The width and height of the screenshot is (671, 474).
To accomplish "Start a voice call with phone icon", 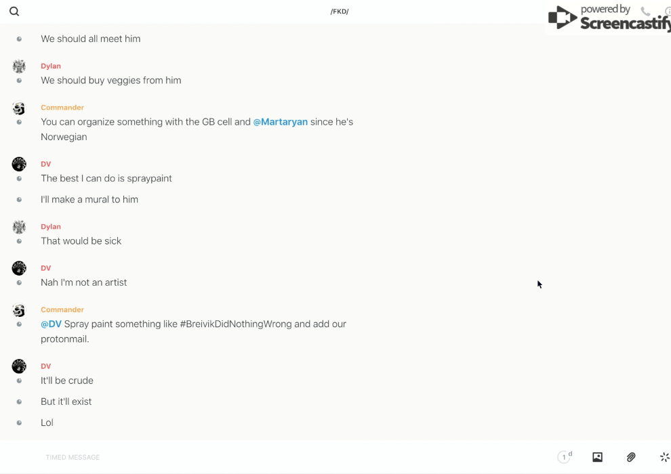I will click(x=645, y=12).
